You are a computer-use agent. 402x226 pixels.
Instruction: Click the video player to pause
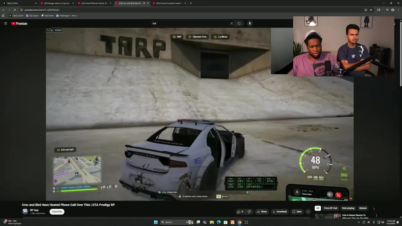[x=200, y=114]
